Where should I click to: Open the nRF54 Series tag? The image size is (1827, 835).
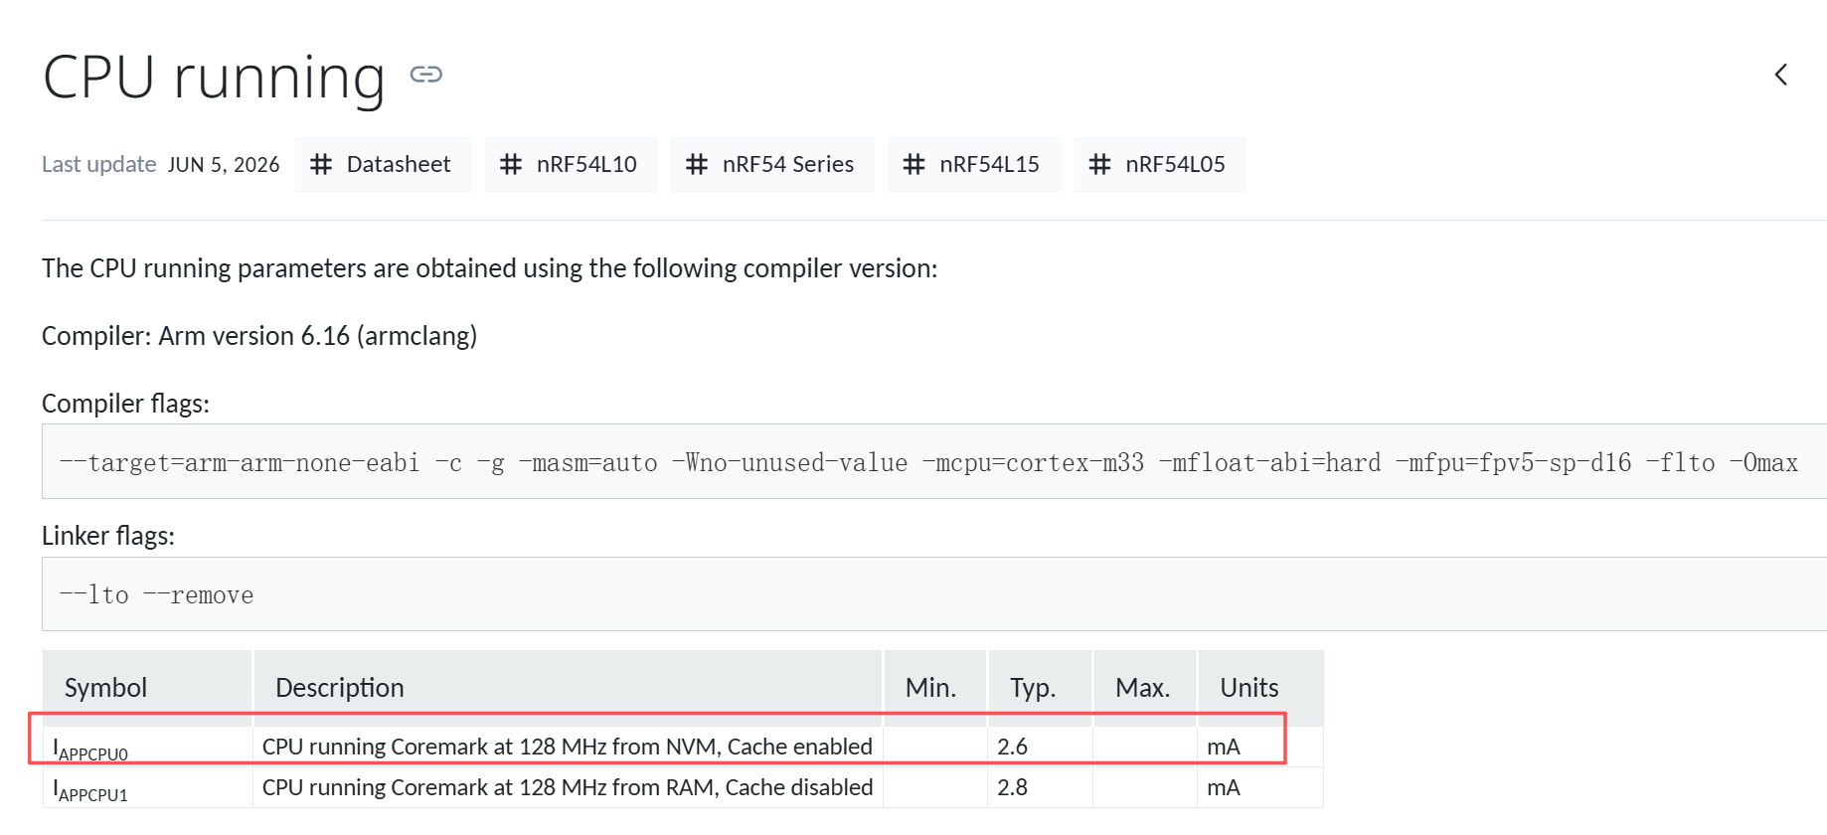(x=772, y=164)
